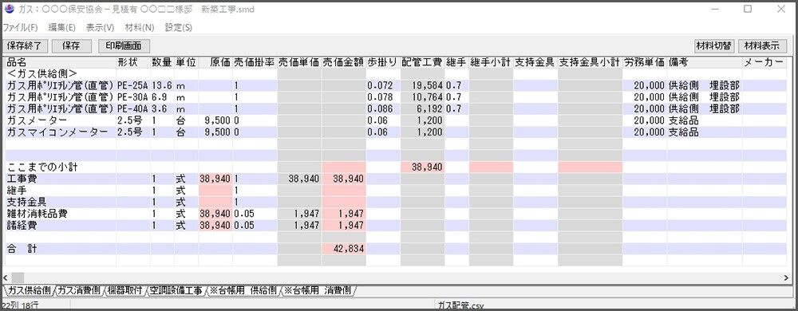
Task: Switch to the ガス消費側 sheet tab
Action: (78, 290)
